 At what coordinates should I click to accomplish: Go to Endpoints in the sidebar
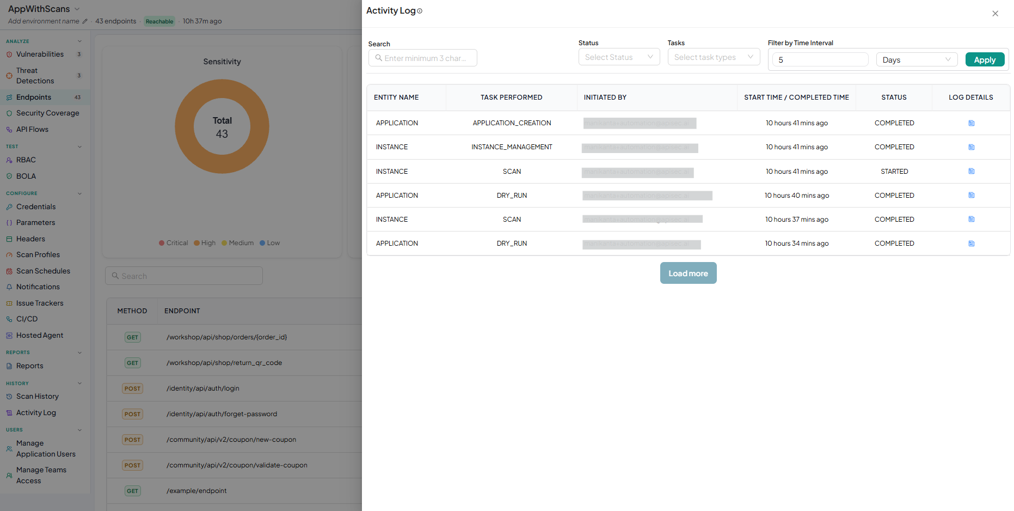(45, 98)
